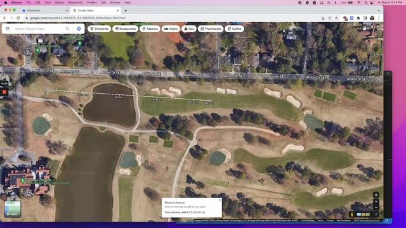Click the Total distance readout text
Screen dimensions: 406x228
pyautogui.click(x=185, y=212)
